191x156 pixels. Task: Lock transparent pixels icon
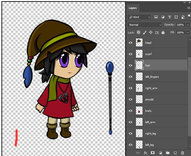click(x=138, y=32)
